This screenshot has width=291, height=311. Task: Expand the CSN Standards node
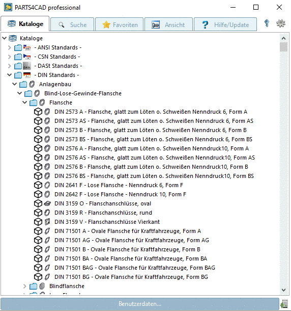pyautogui.click(x=9, y=57)
